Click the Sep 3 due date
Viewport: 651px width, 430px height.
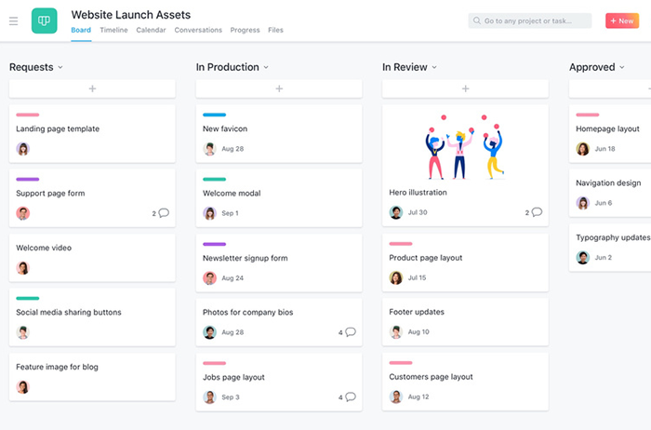231,397
